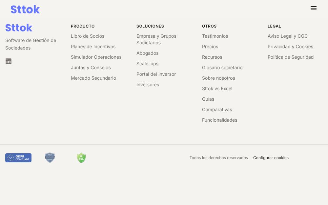The height and width of the screenshot is (205, 328).
Task: Open Libro de Socios link
Action: [x=88, y=36]
